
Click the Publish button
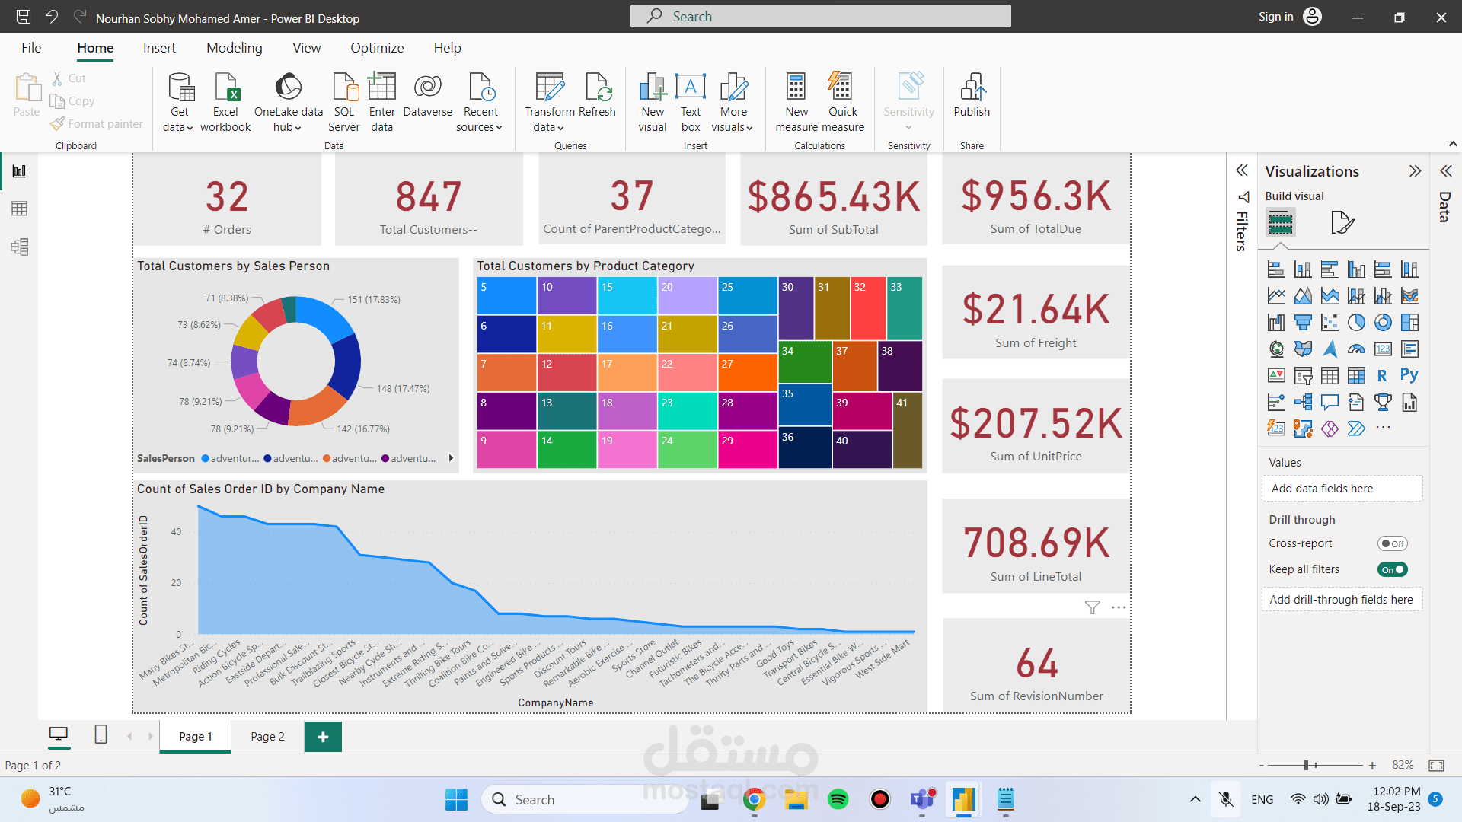coord(972,96)
